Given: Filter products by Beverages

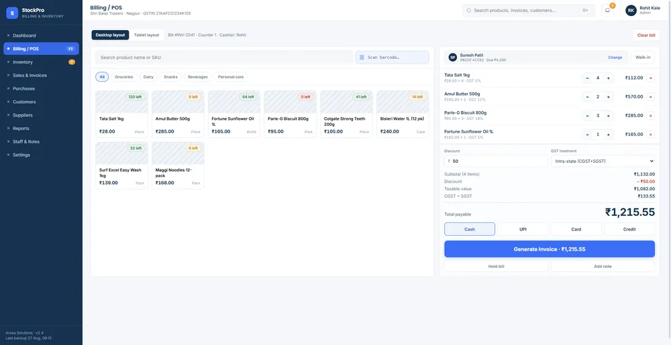Looking at the screenshot, I should point(198,77).
